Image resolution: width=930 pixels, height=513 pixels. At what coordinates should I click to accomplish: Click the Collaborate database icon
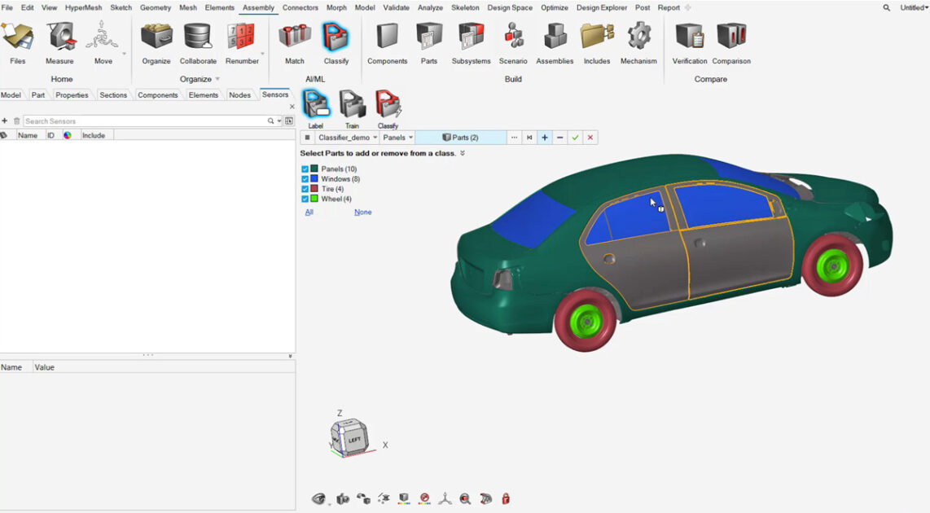coord(198,37)
